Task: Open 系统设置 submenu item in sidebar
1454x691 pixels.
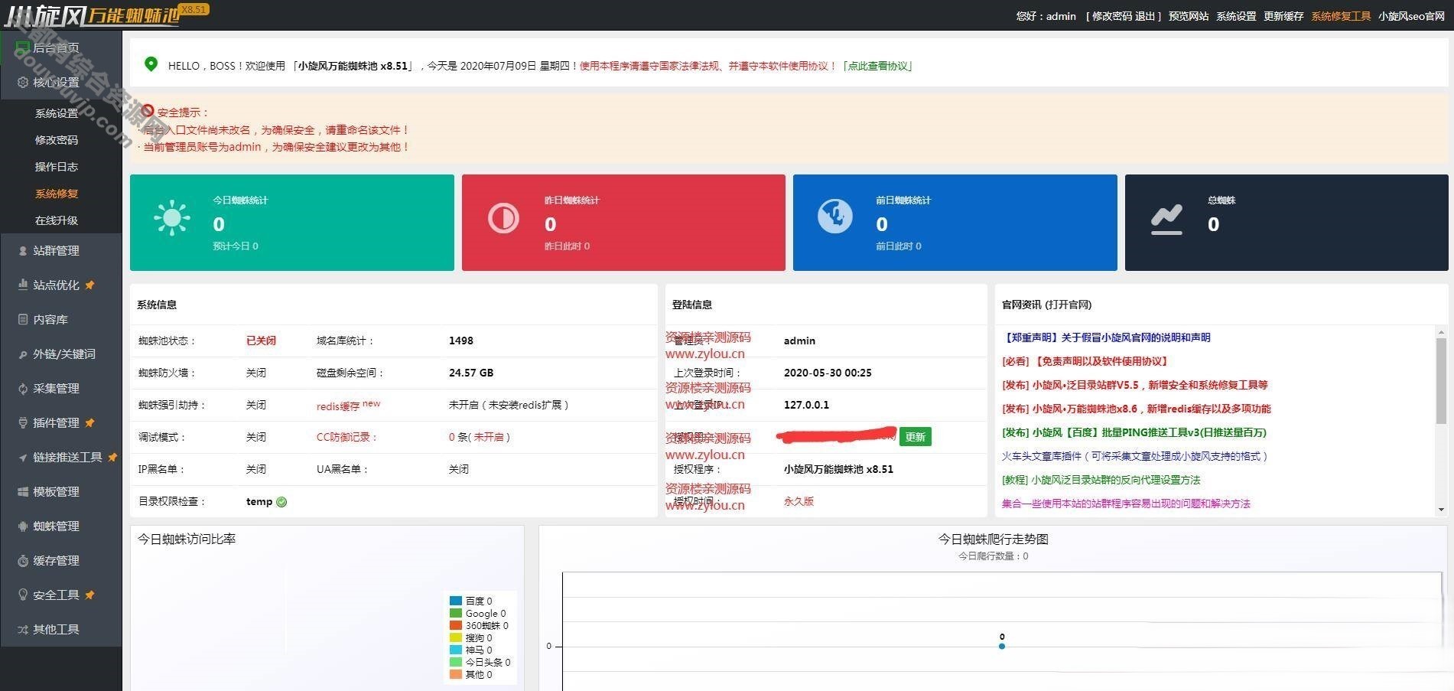Action: click(57, 112)
